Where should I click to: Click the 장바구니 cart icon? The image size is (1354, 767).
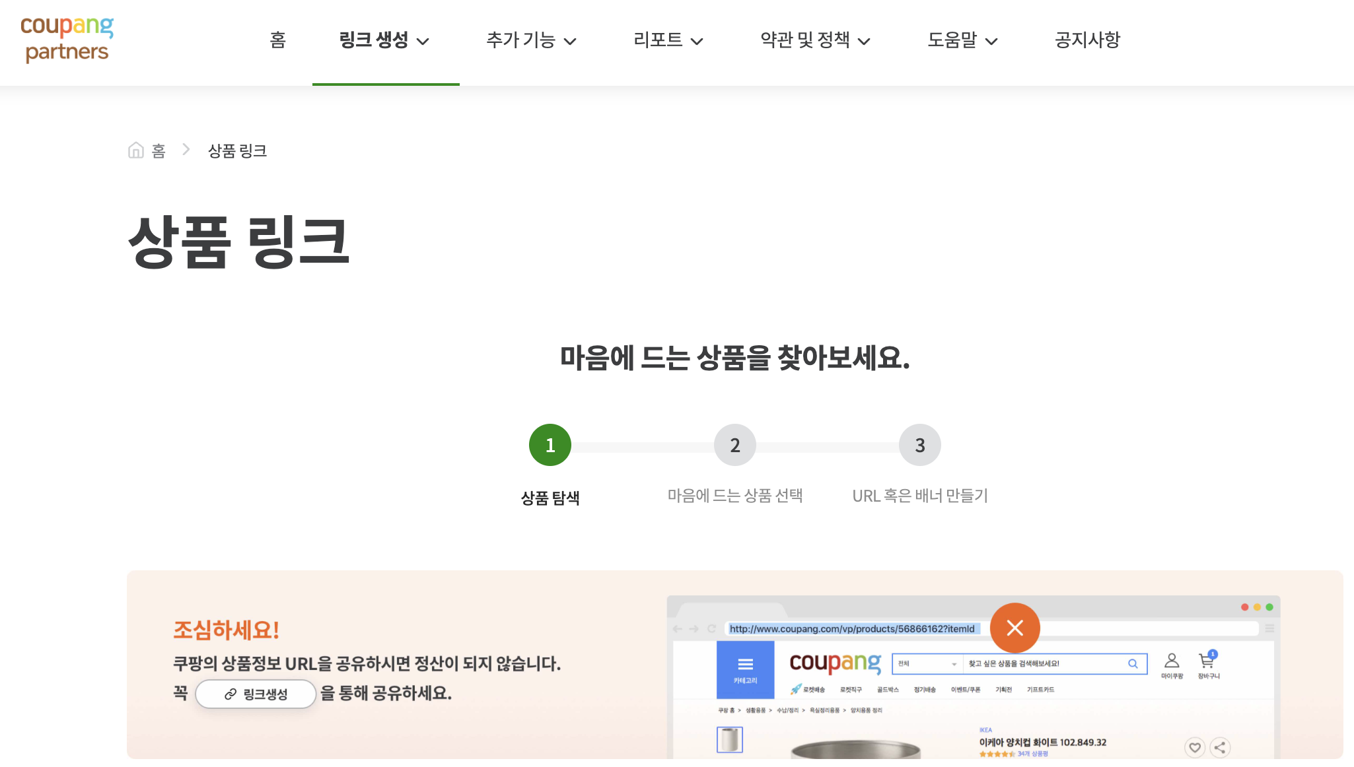pyautogui.click(x=1207, y=661)
